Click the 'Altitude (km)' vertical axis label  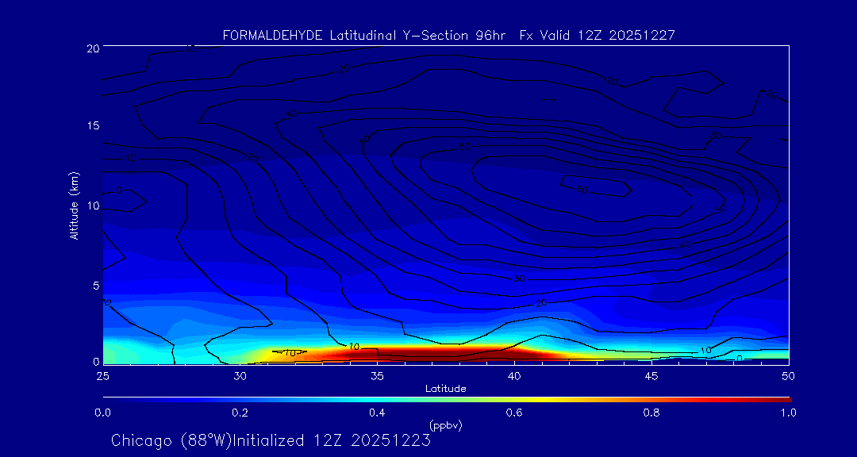click(x=75, y=205)
